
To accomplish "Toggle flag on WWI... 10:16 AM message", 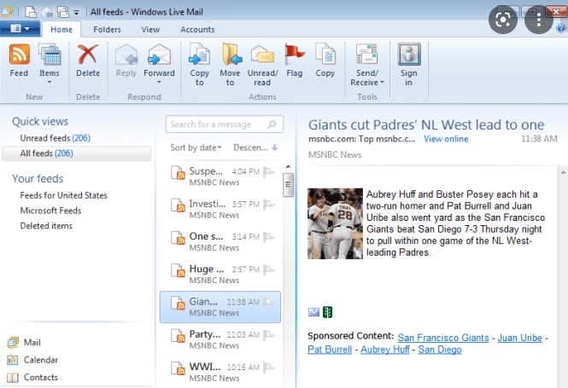I will 268,367.
